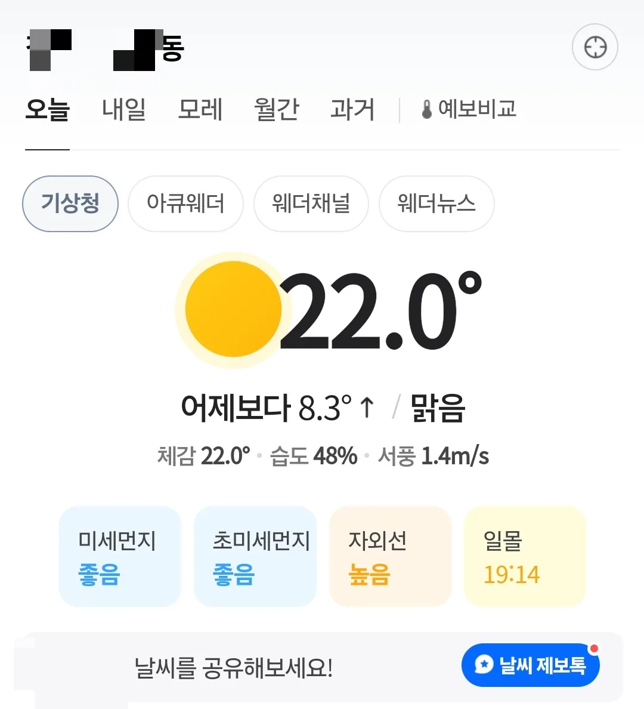Viewport: 644px width, 709px height.
Task: Open the 오늘 tab
Action: click(x=48, y=109)
